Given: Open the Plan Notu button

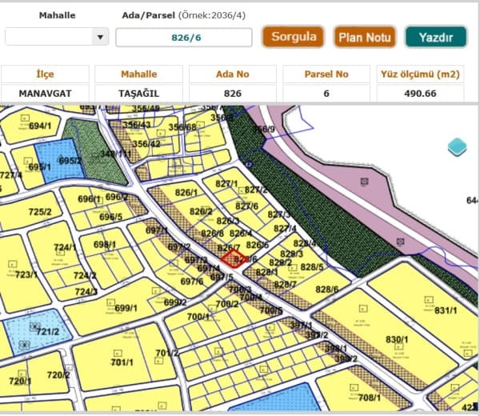Looking at the screenshot, I should tap(365, 38).
